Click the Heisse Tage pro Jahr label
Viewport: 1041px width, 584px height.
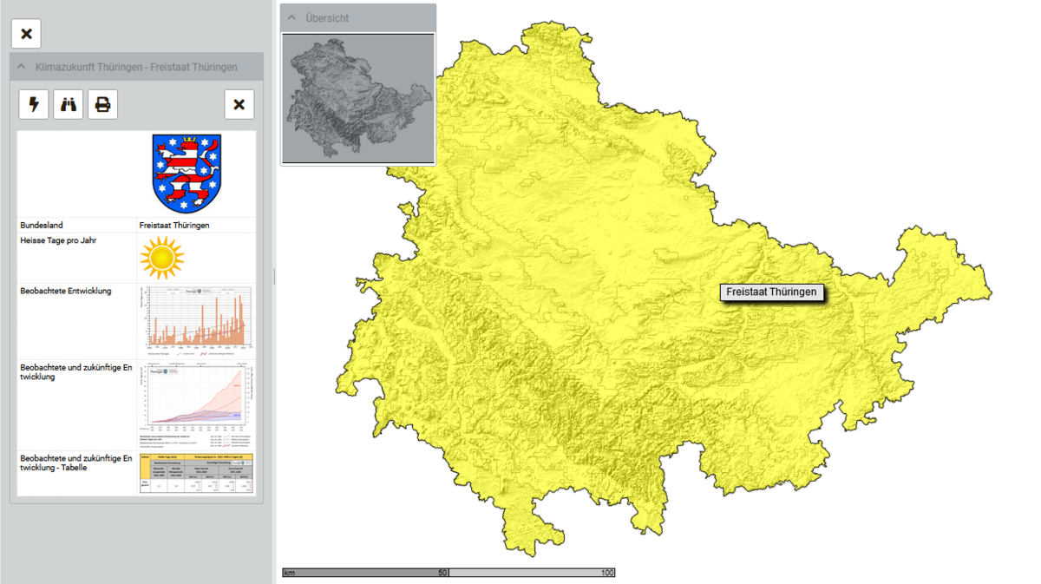[x=58, y=240]
